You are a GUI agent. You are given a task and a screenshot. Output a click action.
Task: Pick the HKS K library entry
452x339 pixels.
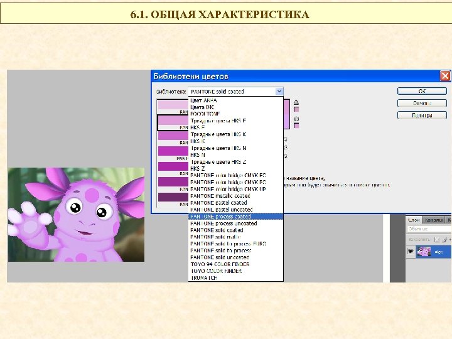(x=236, y=141)
